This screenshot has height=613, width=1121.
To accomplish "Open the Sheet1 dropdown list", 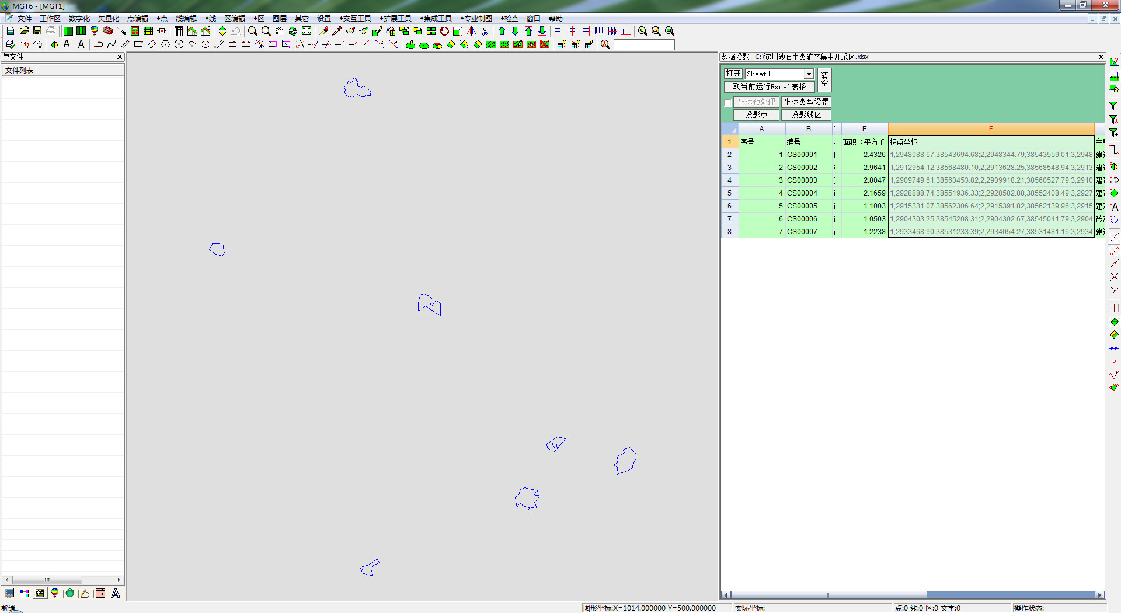I will 809,74.
